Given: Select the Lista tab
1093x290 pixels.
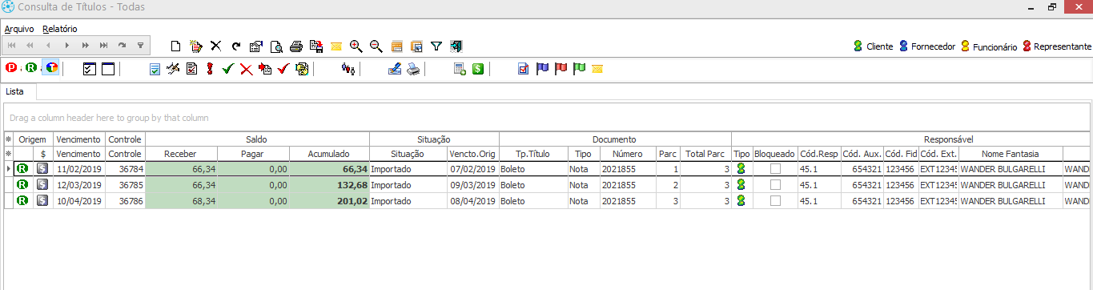Looking at the screenshot, I should 15,92.
